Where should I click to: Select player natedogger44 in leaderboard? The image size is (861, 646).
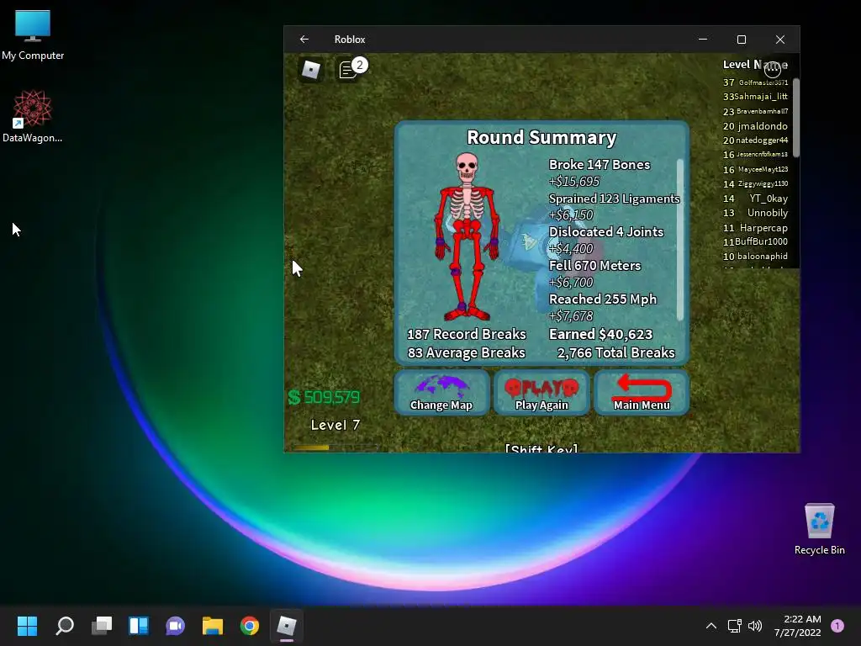(756, 140)
